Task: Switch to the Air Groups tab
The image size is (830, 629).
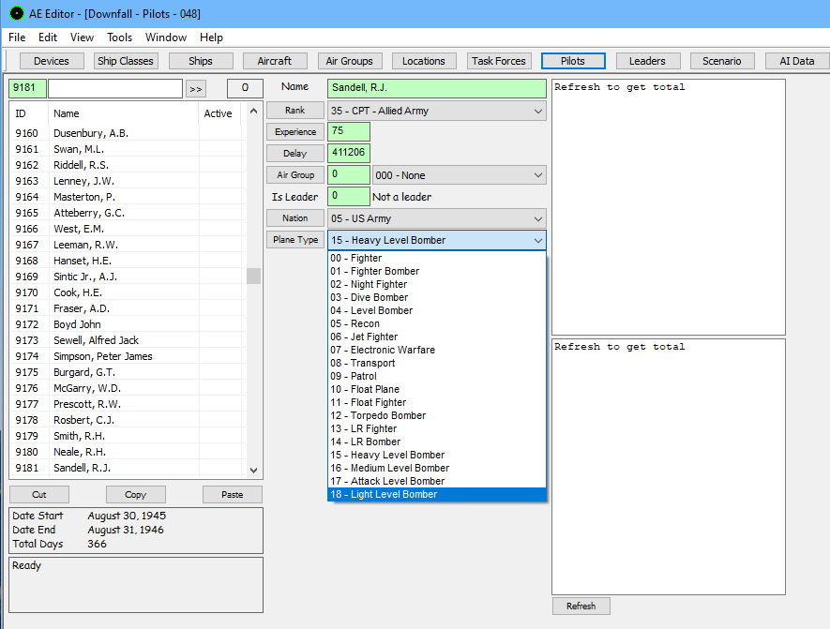Action: click(350, 61)
